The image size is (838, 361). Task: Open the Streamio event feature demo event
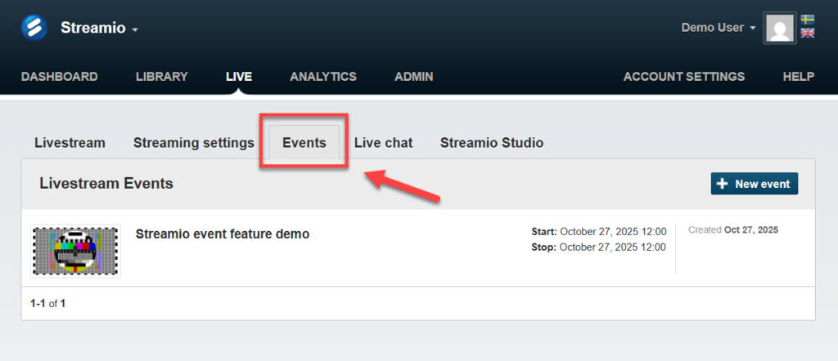point(223,234)
